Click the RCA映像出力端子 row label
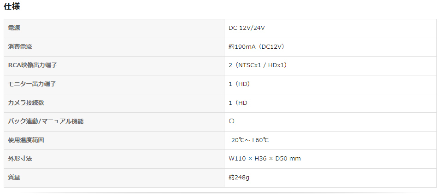The width and height of the screenshot is (441, 195). (33, 65)
